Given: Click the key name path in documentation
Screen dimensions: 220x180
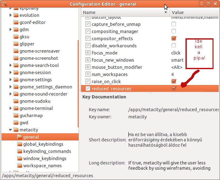Looking at the screenshot, I should (x=174, y=110).
